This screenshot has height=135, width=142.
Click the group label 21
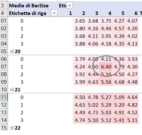18,90
